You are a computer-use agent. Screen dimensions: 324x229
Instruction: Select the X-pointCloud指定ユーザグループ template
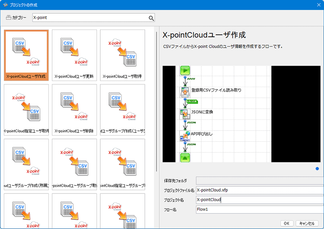coord(122,164)
